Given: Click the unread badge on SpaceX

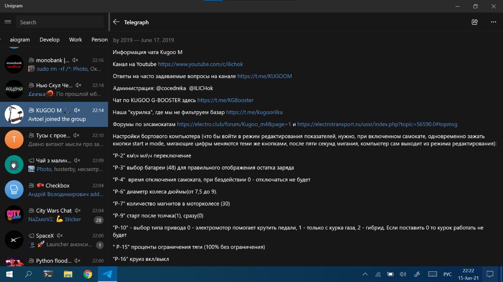Looking at the screenshot, I should click(x=100, y=245).
